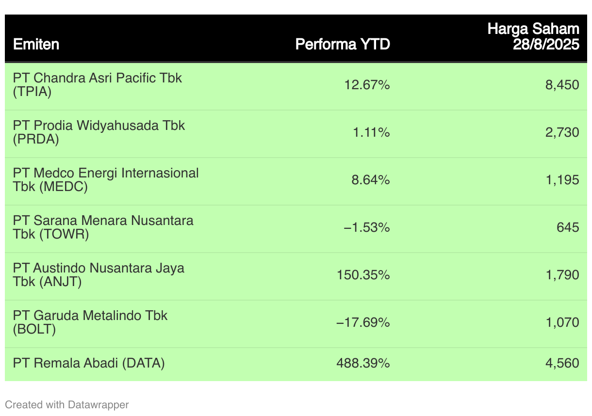Click the 150.35% performance value
Image resolution: width=592 pixels, height=416 pixels.
[363, 275]
